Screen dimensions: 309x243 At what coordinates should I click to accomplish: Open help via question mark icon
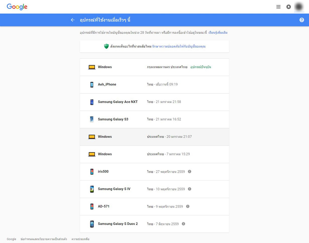[x=302, y=20]
